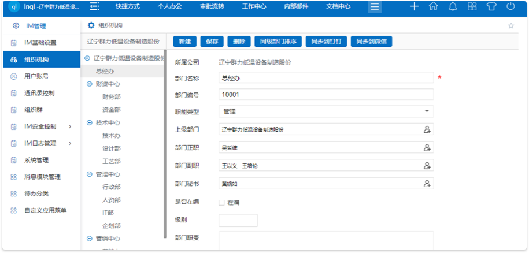The width and height of the screenshot is (529, 253).
Task: Click the star favorite icon
Action: click(510, 25)
